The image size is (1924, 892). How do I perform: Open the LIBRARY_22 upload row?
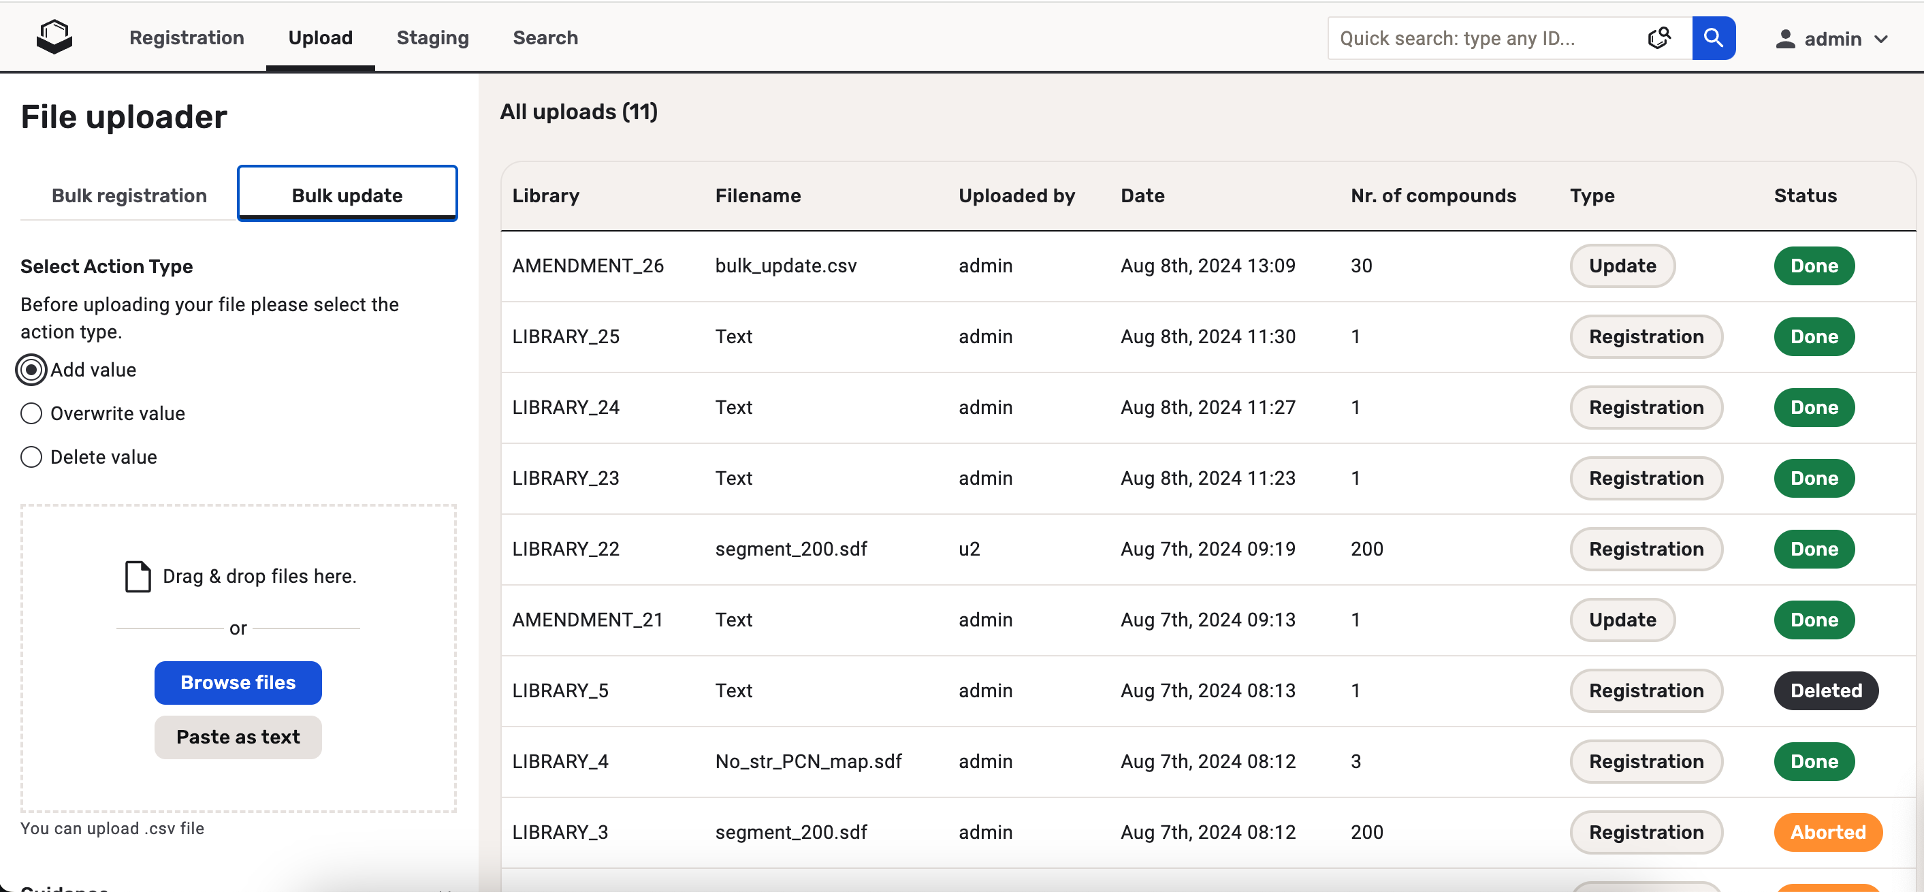[565, 549]
